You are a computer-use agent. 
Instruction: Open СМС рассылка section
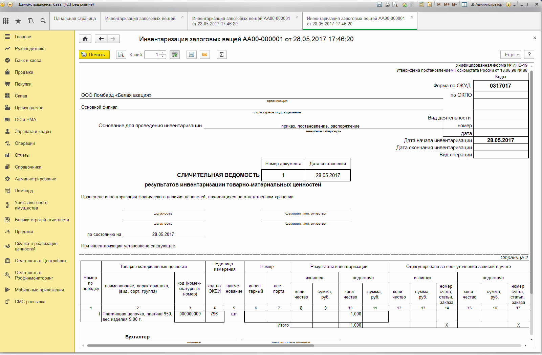tap(37, 302)
